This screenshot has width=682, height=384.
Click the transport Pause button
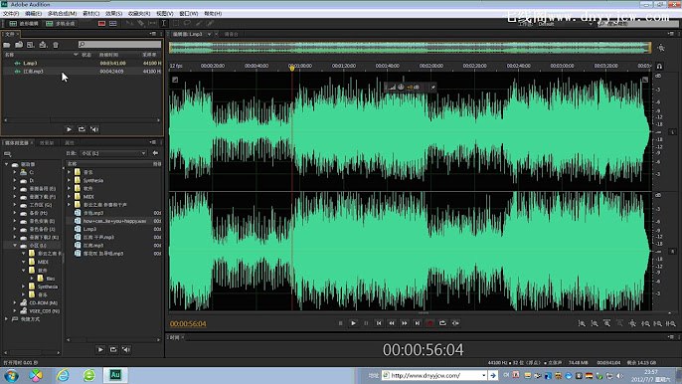tap(366, 323)
